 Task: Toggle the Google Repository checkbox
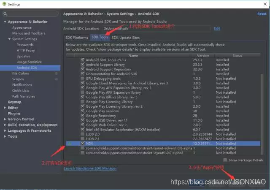pyautogui.click(x=83, y=116)
